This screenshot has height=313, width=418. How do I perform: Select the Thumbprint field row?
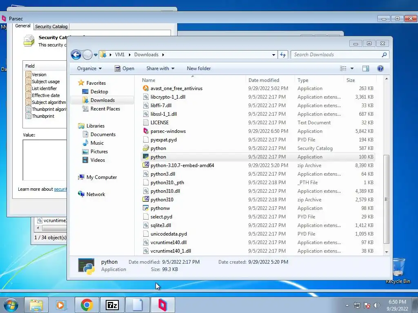43,116
